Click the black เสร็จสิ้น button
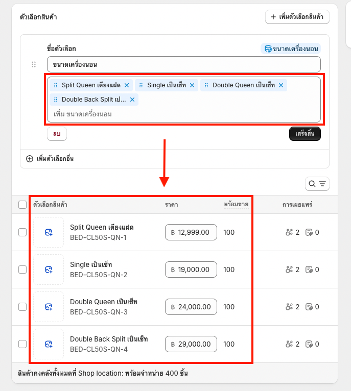Screen dimensions: 351x391 click(x=305, y=134)
